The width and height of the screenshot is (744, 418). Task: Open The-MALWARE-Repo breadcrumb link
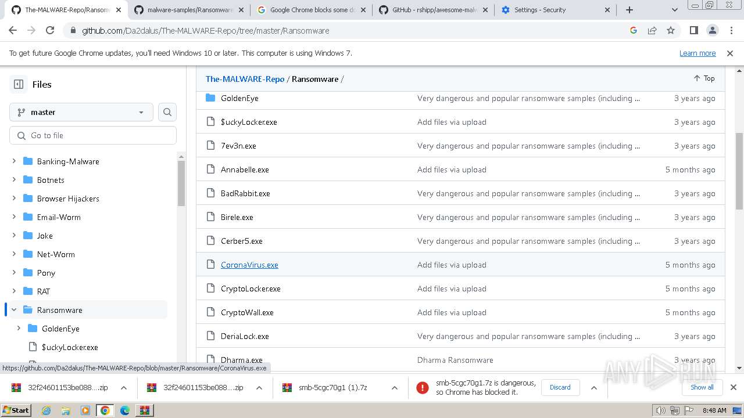[x=245, y=79]
